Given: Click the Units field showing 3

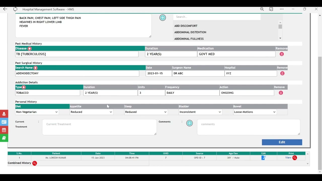Looking at the screenshot, I should tap(151, 93).
